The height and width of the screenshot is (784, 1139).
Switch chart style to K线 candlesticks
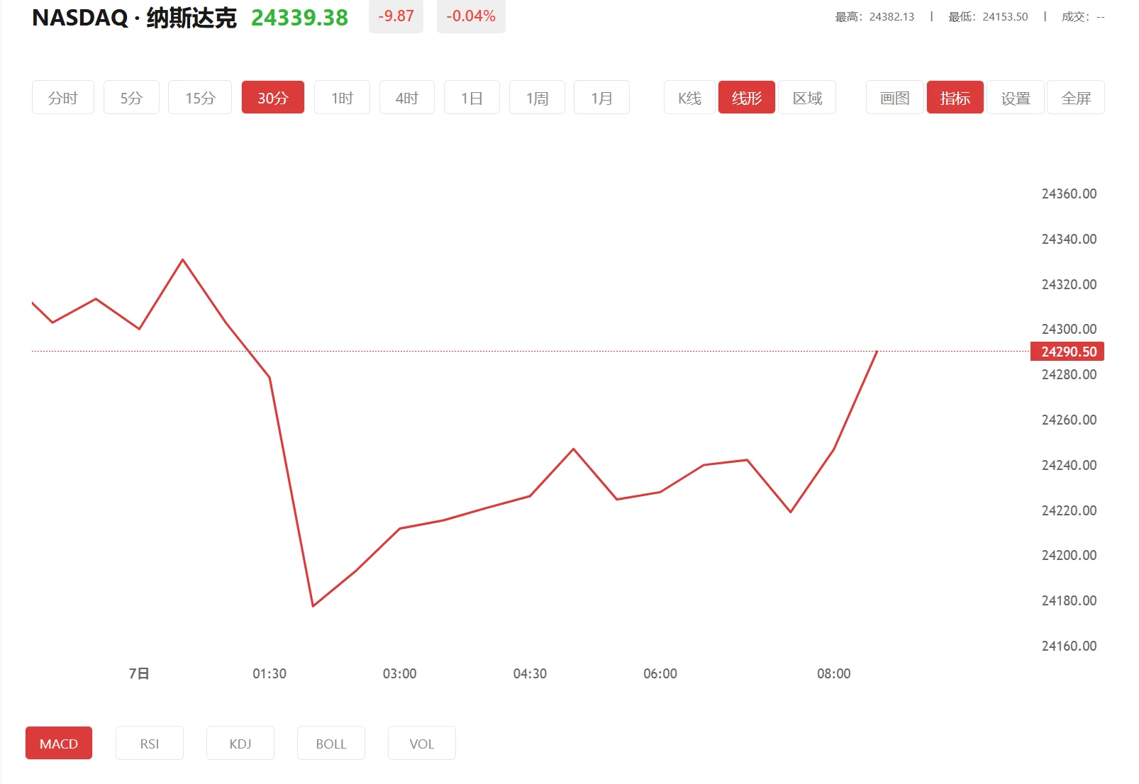(x=688, y=97)
